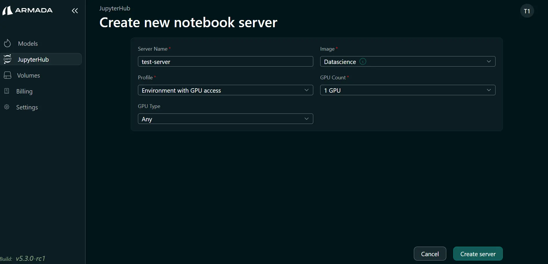
Task: Click the GPU Type chevron arrow
Action: (306, 119)
